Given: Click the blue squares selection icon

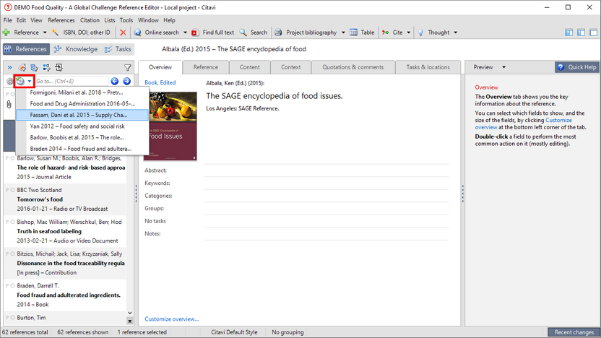Looking at the screenshot, I should (46, 67).
